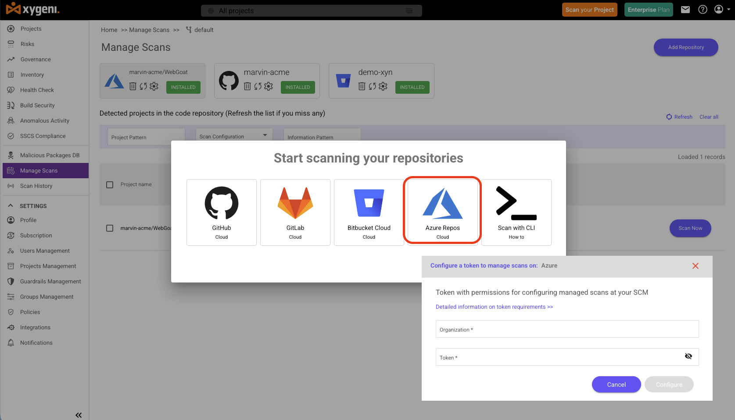This screenshot has width=735, height=420.
Task: Toggle Token field visibility eye icon
Action: 688,356
